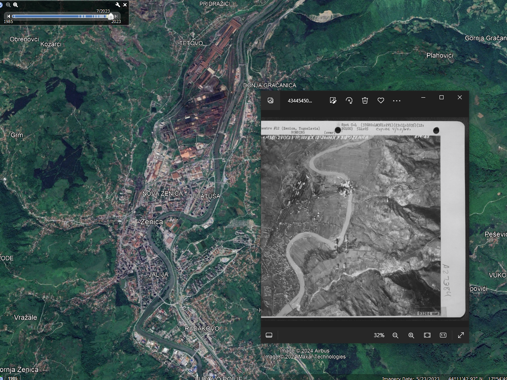Click the 2023 end year label
This screenshot has height=380, width=507.
tap(116, 21)
